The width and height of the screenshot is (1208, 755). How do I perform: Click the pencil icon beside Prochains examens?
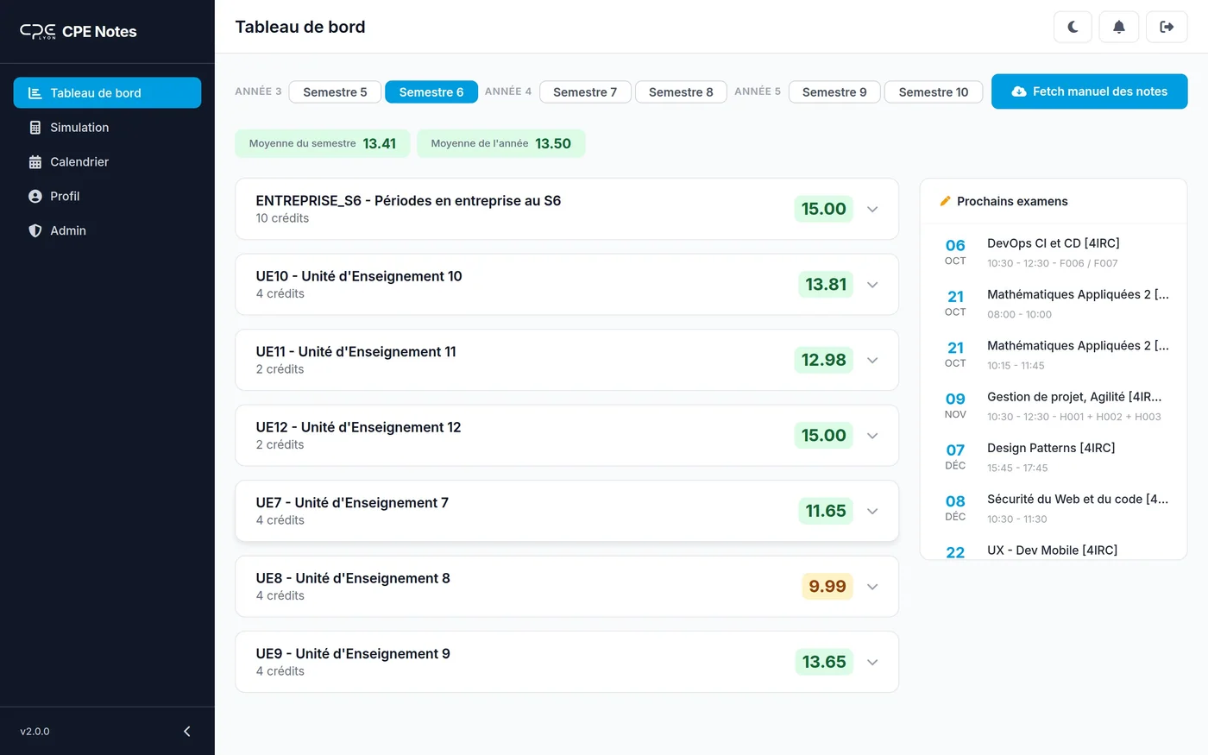pos(945,201)
